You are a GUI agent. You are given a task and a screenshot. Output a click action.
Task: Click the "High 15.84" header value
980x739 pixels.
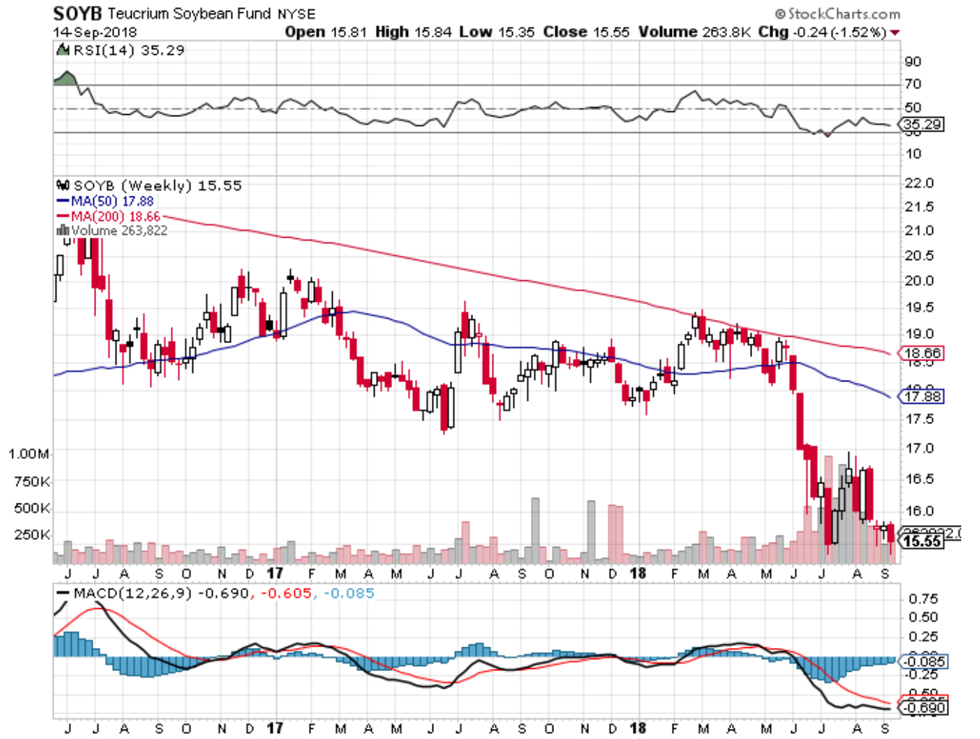pyautogui.click(x=414, y=33)
